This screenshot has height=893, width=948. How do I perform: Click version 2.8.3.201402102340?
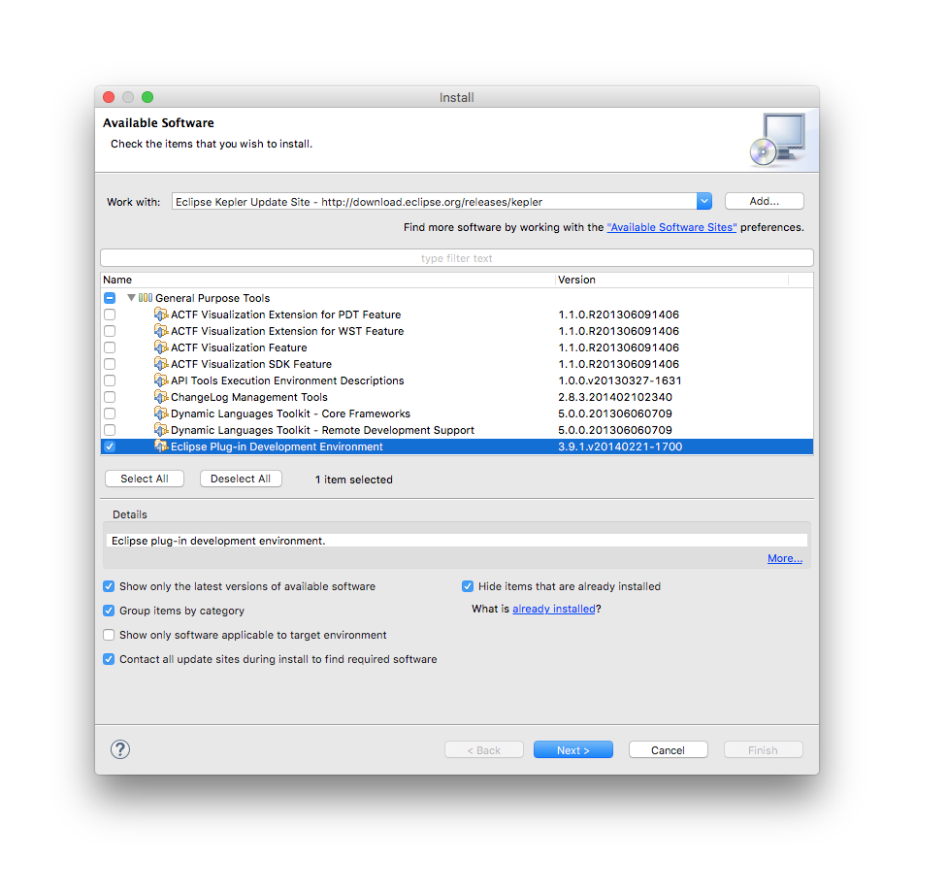point(615,397)
